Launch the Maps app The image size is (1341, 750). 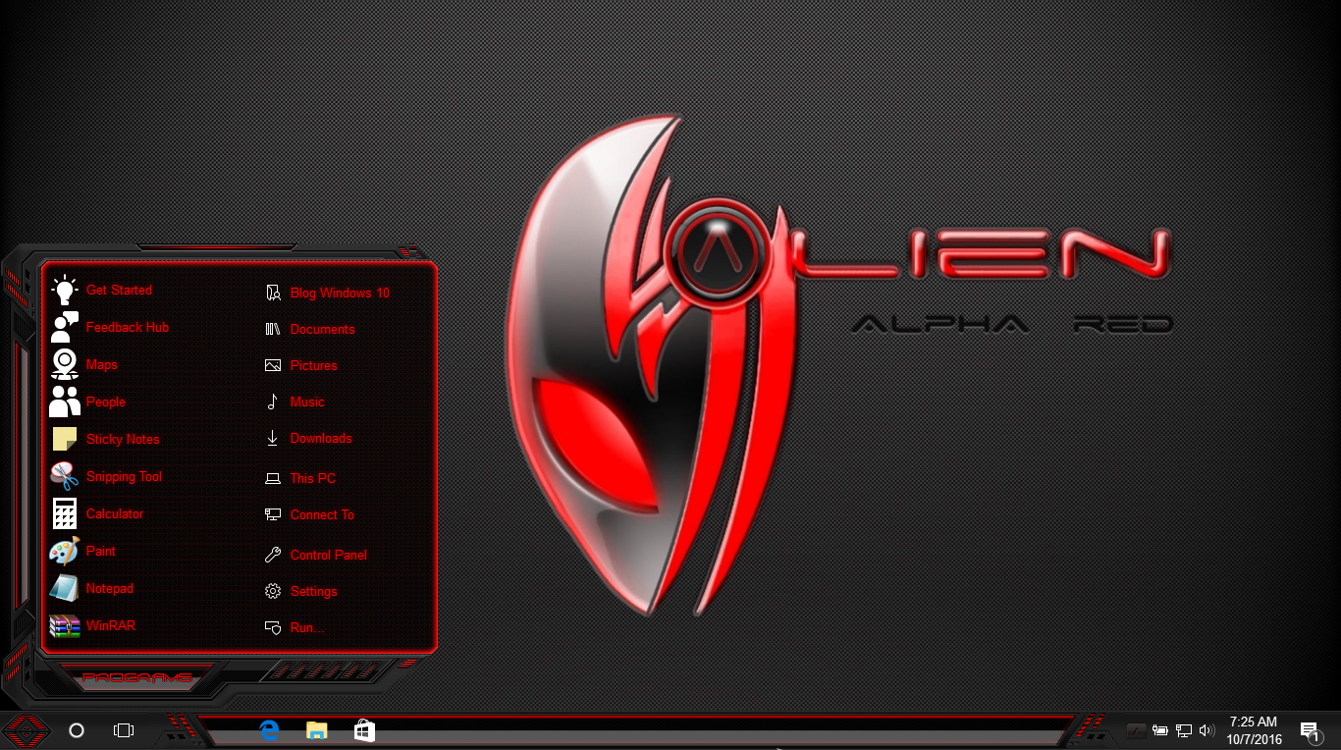pos(101,364)
